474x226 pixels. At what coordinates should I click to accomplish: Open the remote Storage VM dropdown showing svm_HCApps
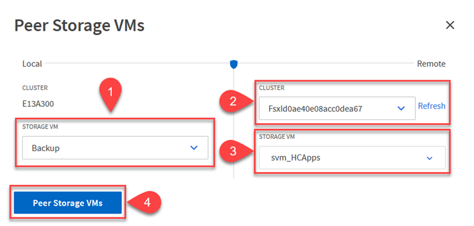click(x=352, y=157)
